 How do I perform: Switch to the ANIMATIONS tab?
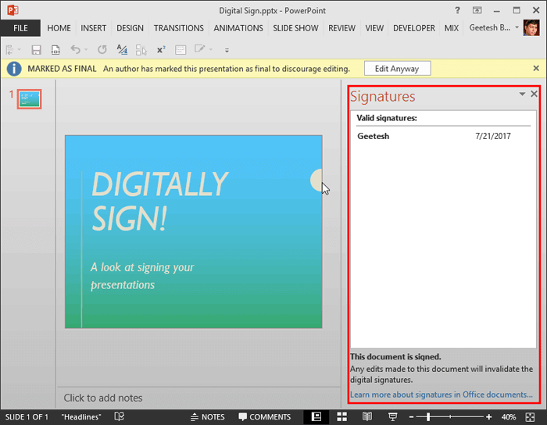click(238, 28)
